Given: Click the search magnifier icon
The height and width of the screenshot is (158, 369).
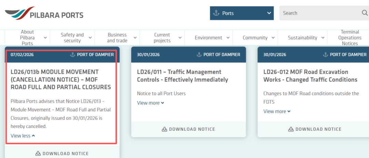Looking at the screenshot, I should point(364,13).
